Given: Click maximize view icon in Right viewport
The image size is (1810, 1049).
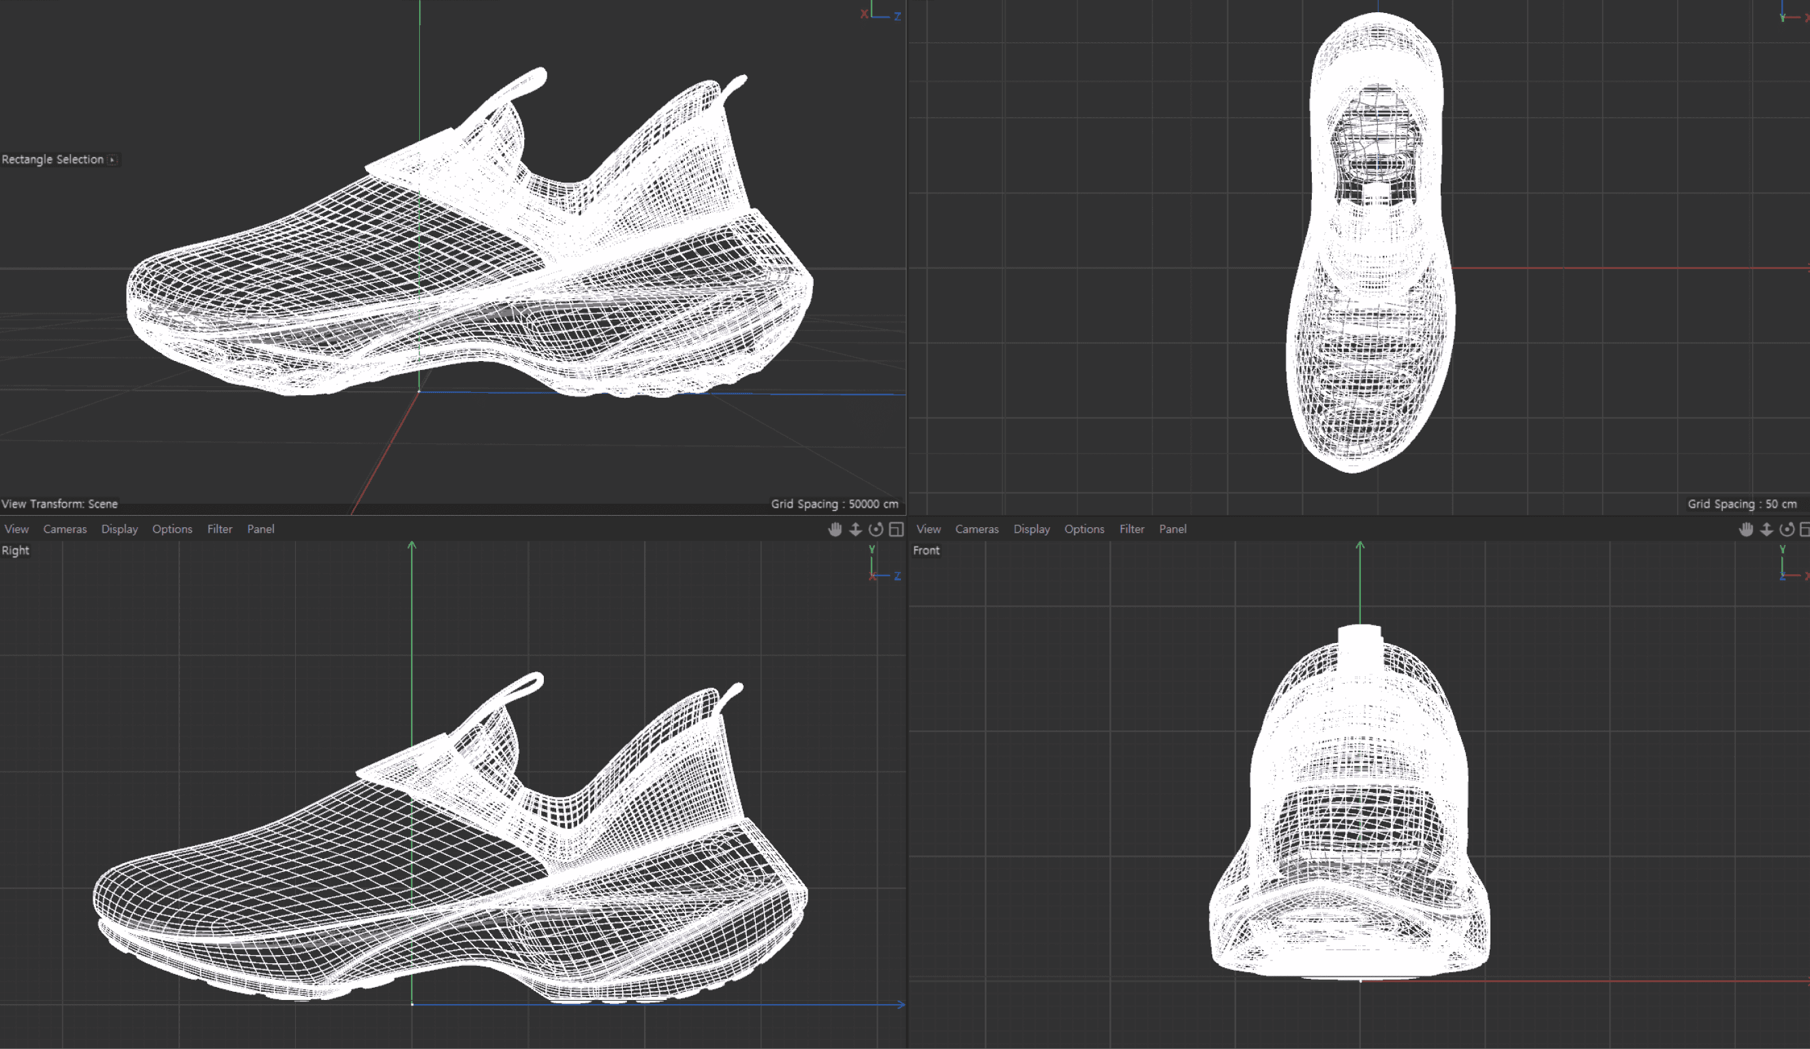Looking at the screenshot, I should (895, 529).
